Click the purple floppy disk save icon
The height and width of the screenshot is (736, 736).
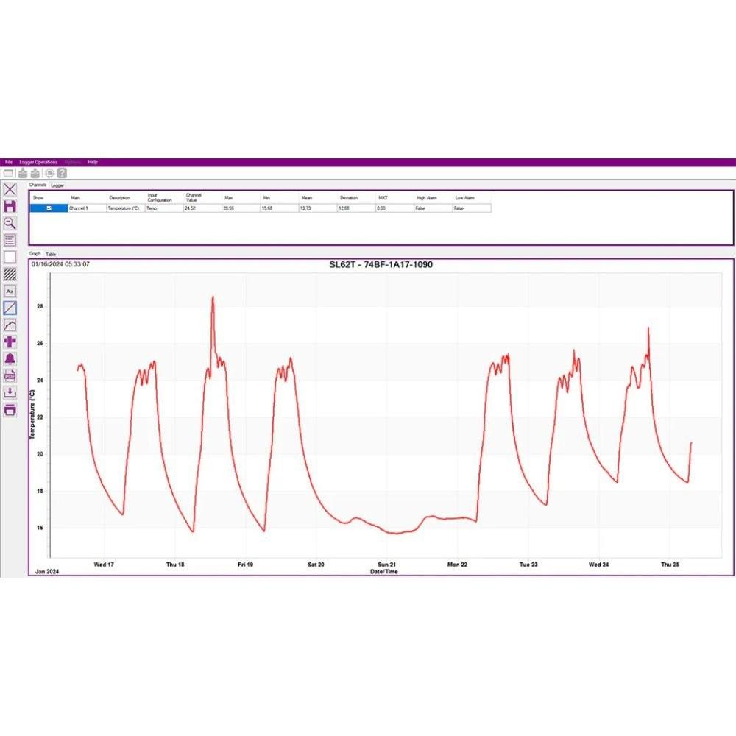pos(10,207)
